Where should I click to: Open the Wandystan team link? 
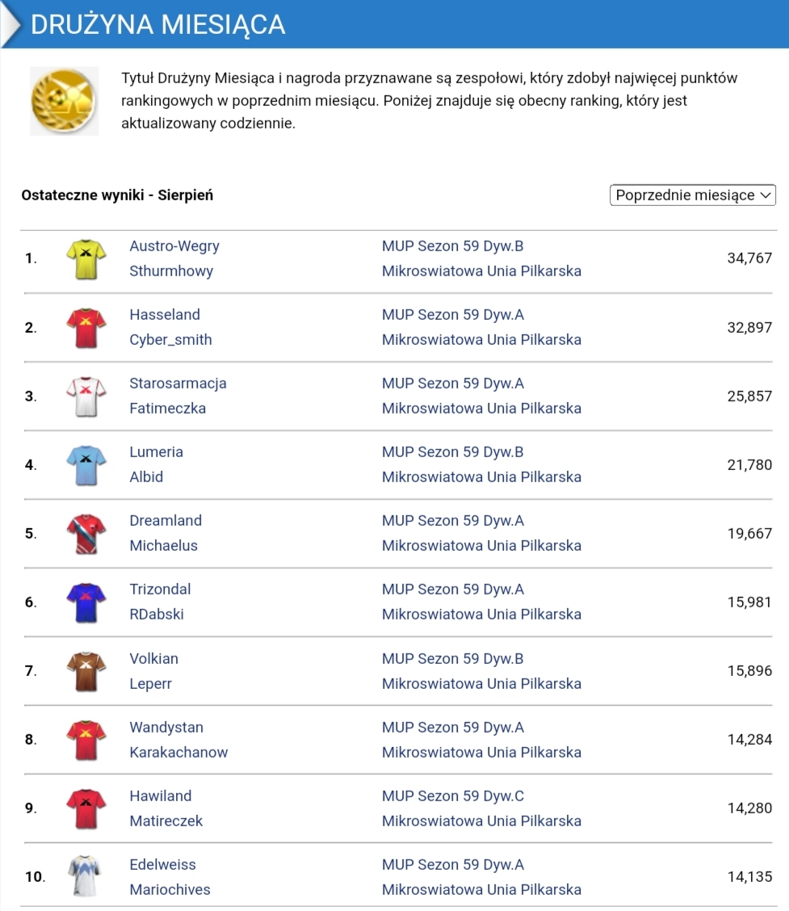(166, 728)
